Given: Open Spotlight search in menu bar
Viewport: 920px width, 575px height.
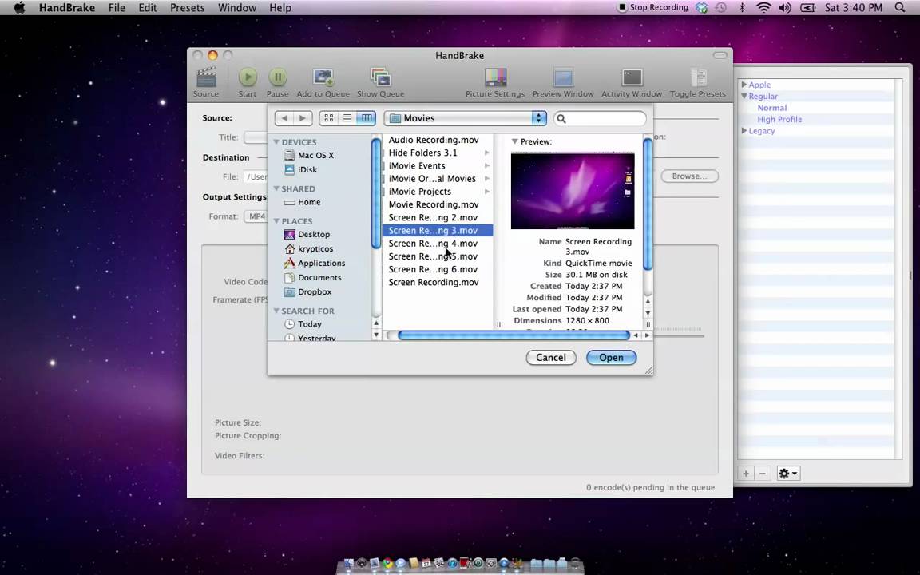Looking at the screenshot, I should click(x=900, y=8).
